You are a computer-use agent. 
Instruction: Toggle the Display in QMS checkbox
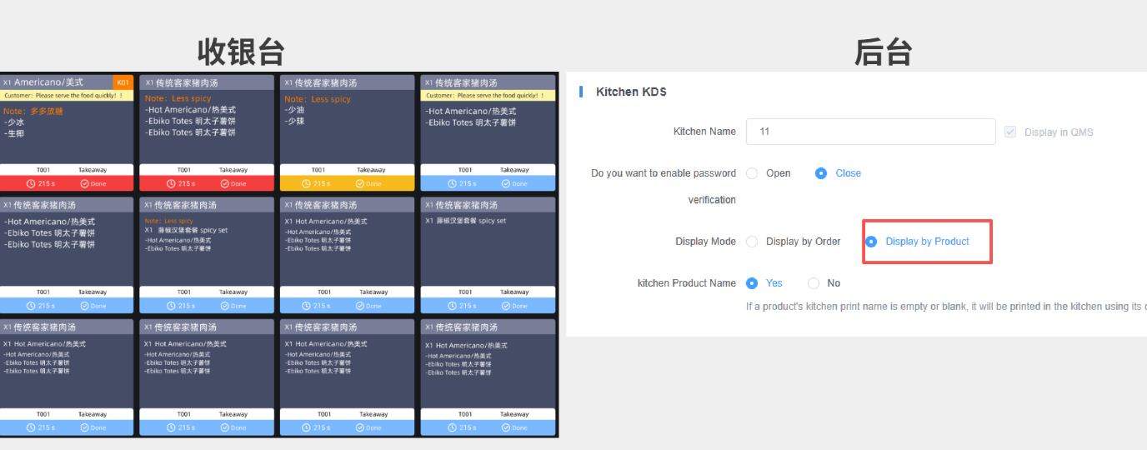point(1010,132)
